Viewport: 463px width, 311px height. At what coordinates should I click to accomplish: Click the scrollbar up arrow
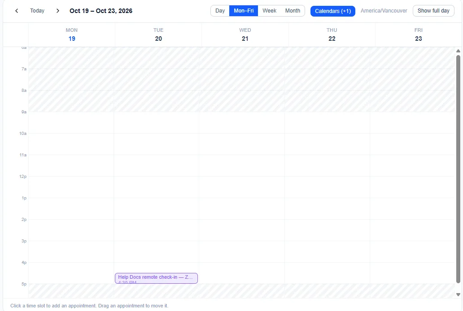(458, 51)
